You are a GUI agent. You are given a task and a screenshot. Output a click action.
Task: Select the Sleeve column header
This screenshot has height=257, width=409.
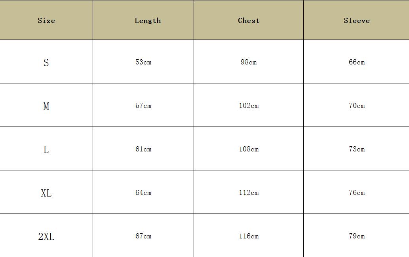[356, 21]
